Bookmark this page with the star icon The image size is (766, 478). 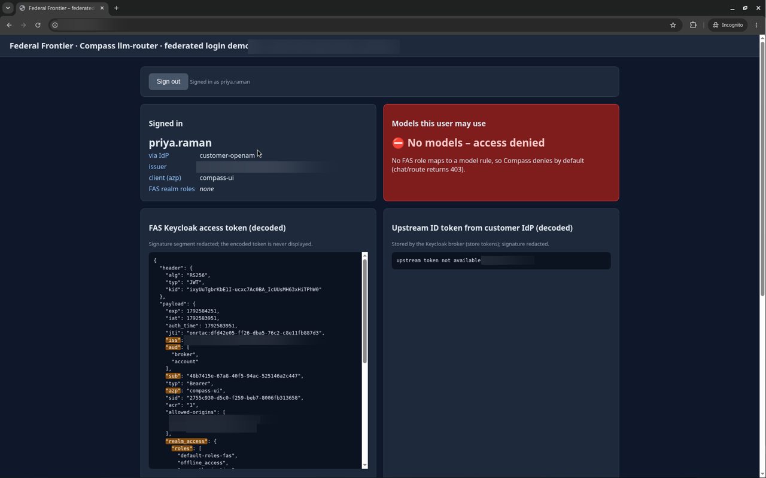tap(673, 25)
